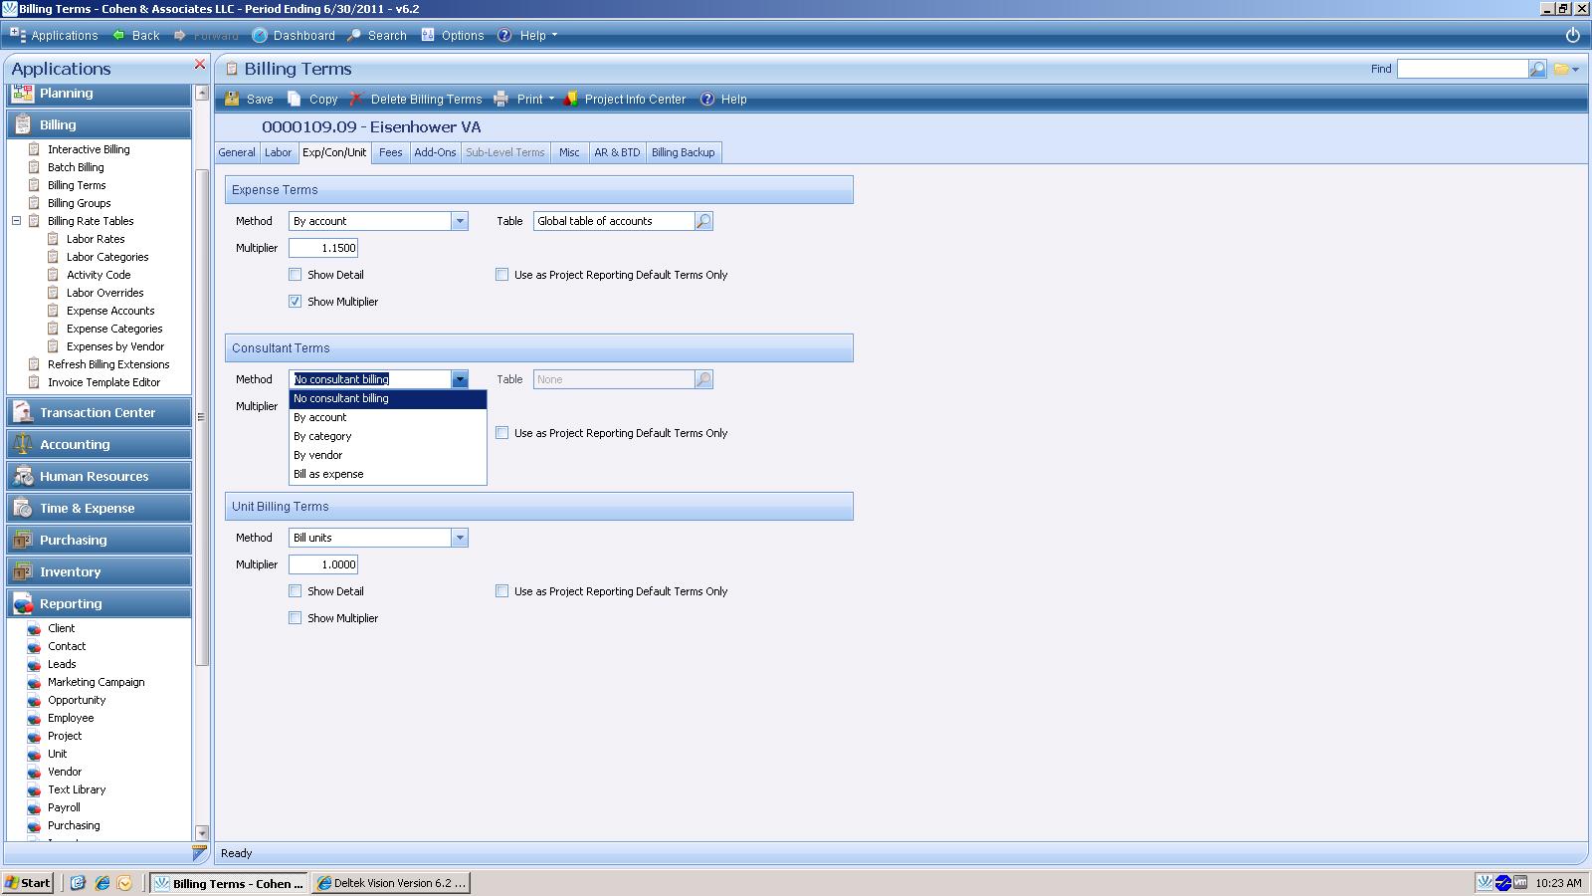Click the Expense Terms Multiplier field
The height and width of the screenshot is (896, 1592).
323,248
